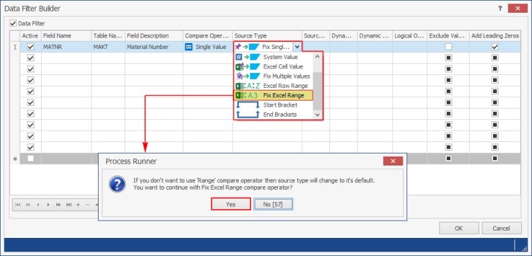Viewport: 532px width, 256px height.
Task: Open the Single Value compare operator cell
Action: coord(208,47)
